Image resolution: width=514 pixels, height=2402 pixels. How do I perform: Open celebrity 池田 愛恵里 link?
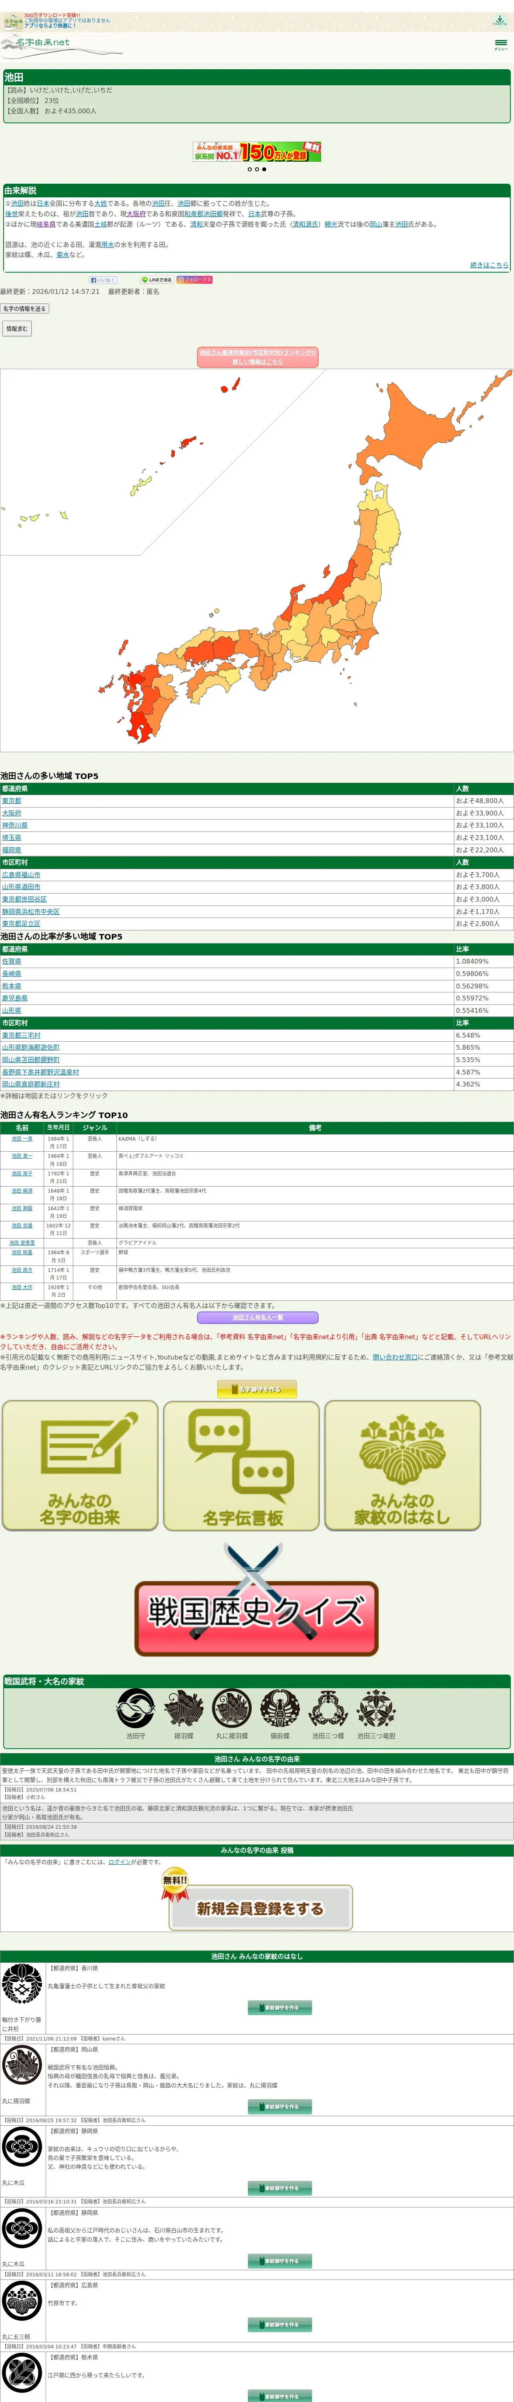click(22, 1243)
